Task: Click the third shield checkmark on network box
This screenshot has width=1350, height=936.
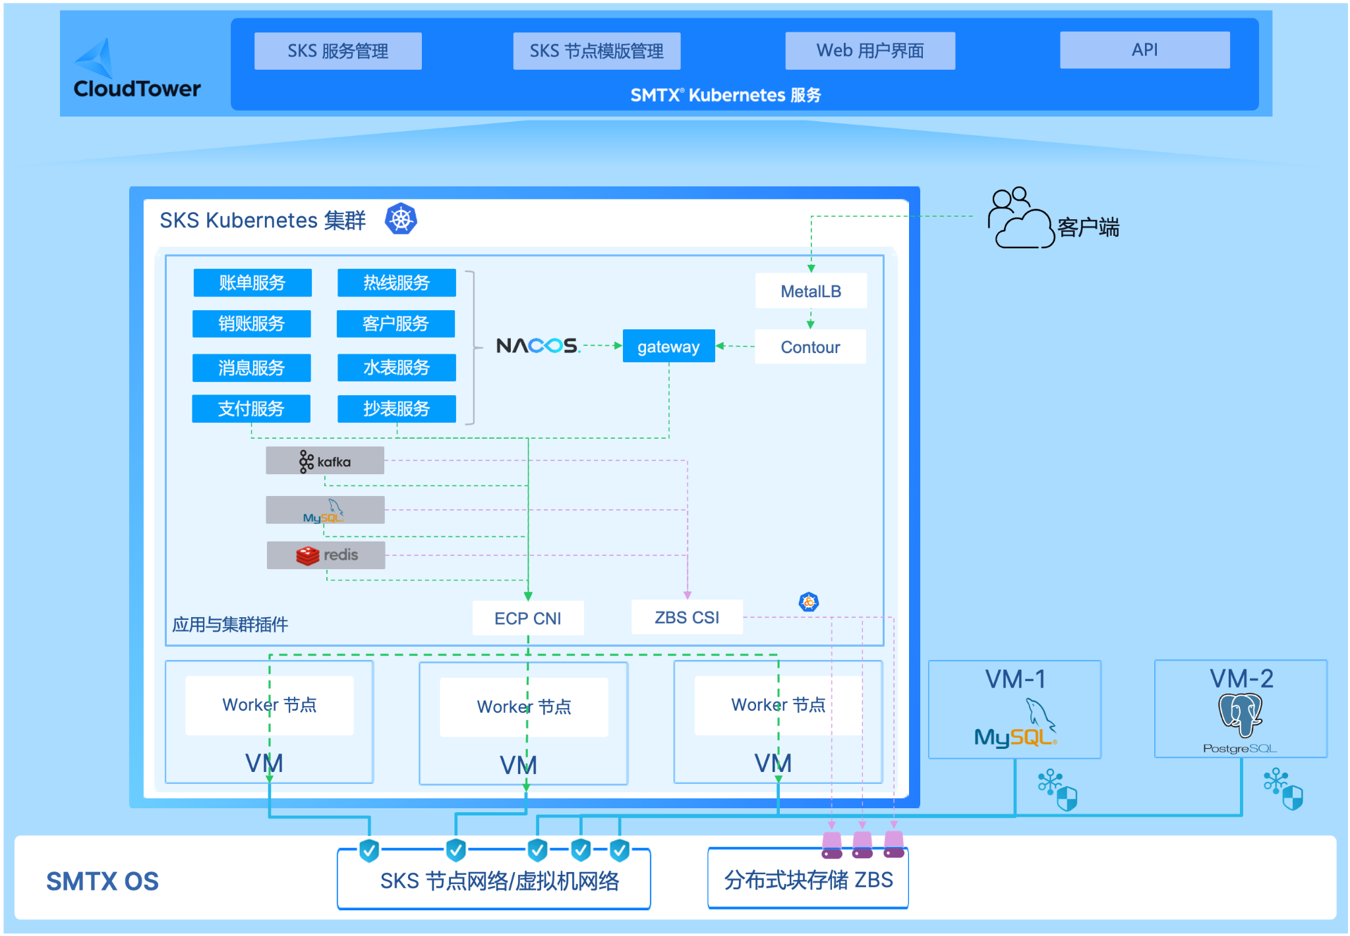Action: point(537,850)
